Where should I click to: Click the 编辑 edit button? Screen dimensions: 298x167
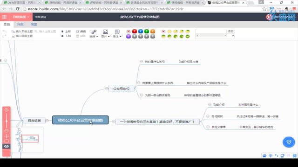point(81,32)
